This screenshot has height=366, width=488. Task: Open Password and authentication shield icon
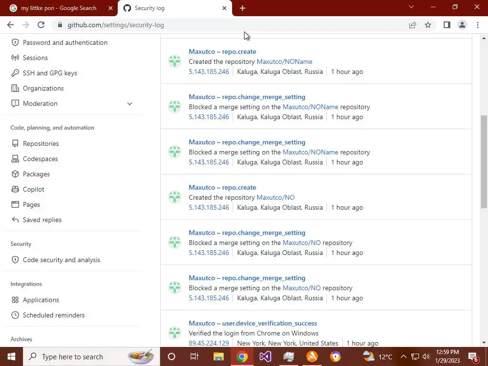point(15,42)
